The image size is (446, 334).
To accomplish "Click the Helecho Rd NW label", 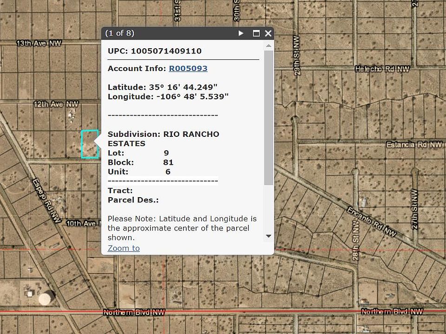I will [382, 69].
